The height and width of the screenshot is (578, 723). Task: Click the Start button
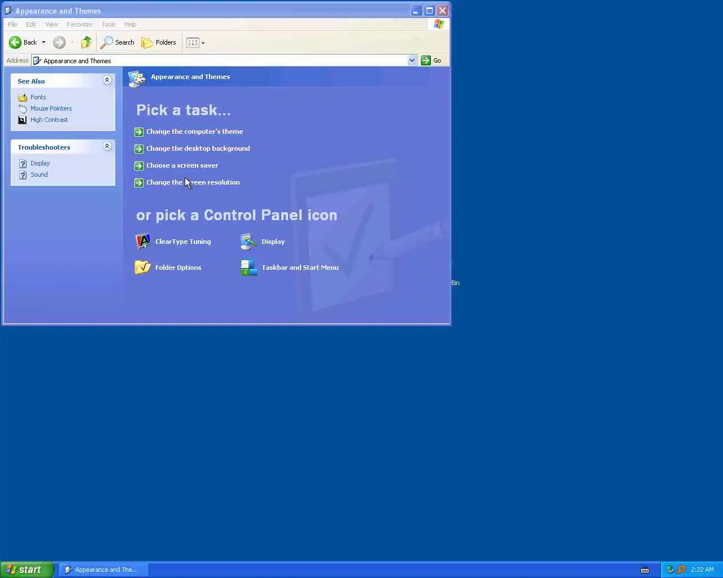click(x=27, y=570)
